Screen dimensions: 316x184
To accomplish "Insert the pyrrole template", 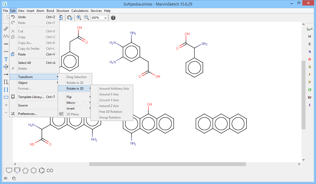I will point(17,171).
